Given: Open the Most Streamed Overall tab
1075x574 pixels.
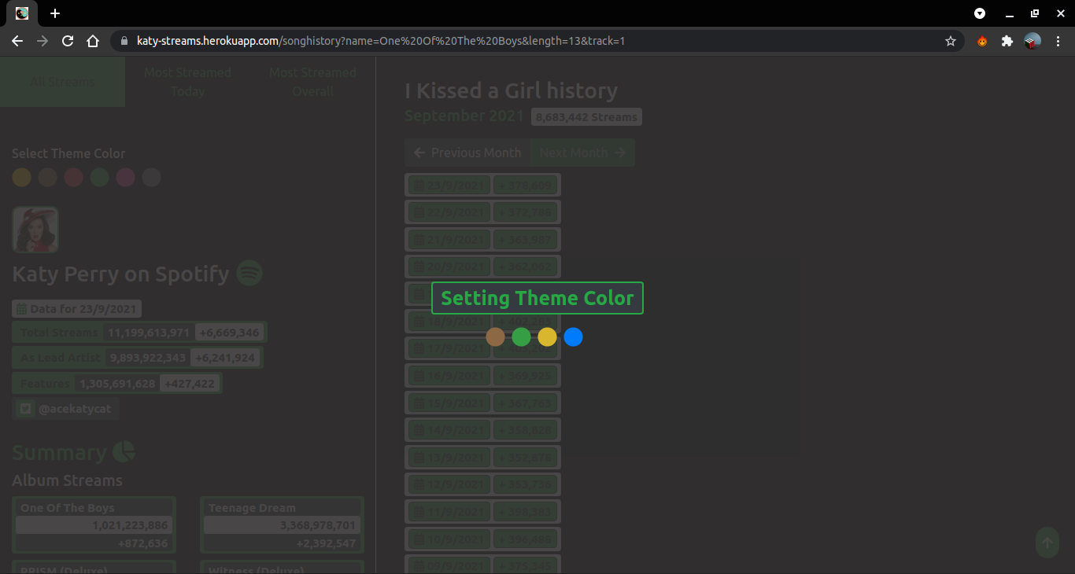Looking at the screenshot, I should pyautogui.click(x=312, y=82).
